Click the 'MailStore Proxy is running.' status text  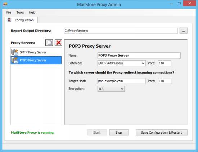tap(33, 133)
